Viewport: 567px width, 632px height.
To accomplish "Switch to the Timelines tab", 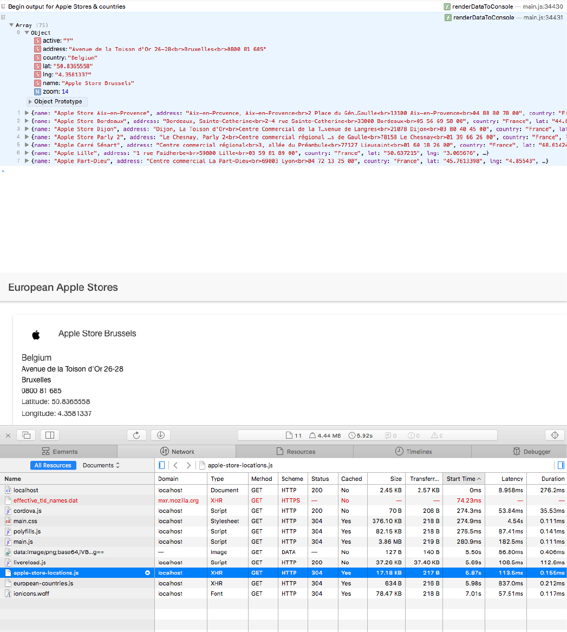I will pyautogui.click(x=413, y=452).
